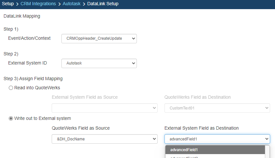The width and height of the screenshot is (275, 158).
Task: Select Read into QuoteWerks radio button
Action: 11,88
